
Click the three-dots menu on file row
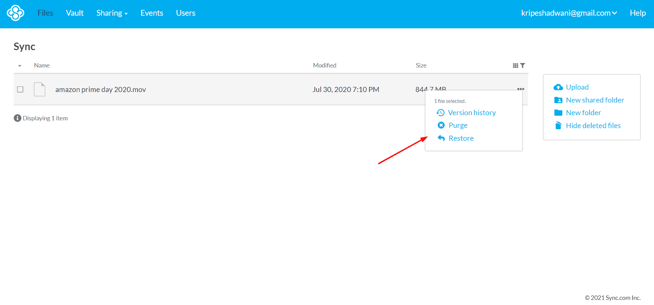tap(520, 89)
